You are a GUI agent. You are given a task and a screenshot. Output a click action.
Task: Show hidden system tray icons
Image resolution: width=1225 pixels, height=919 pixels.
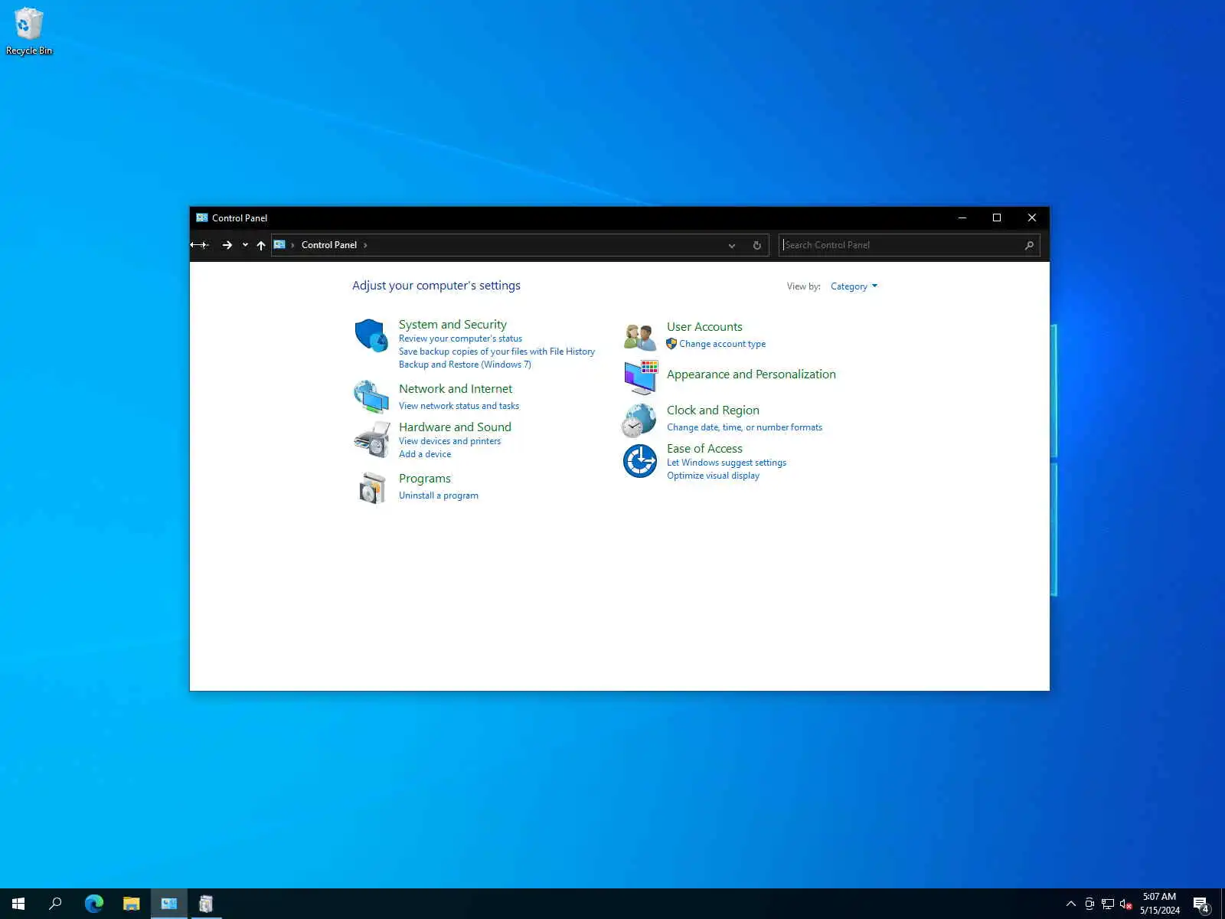[x=1070, y=904]
